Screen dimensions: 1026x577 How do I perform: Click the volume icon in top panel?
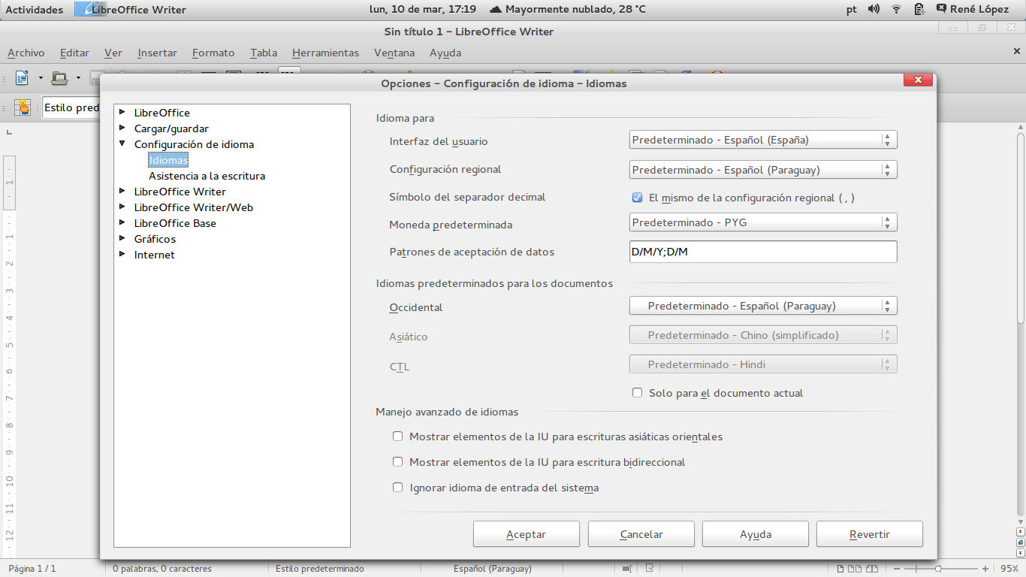coord(874,10)
